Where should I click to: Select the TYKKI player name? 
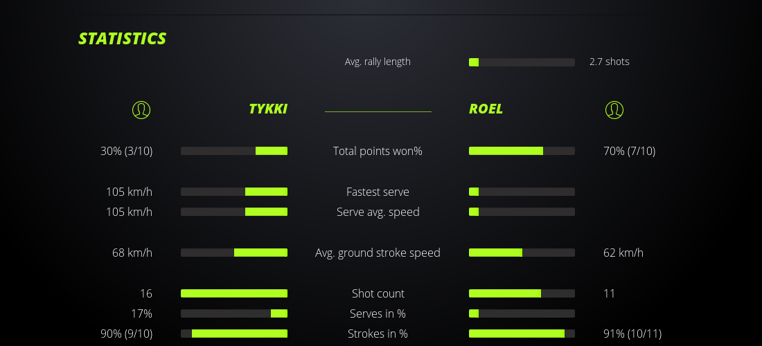268,109
